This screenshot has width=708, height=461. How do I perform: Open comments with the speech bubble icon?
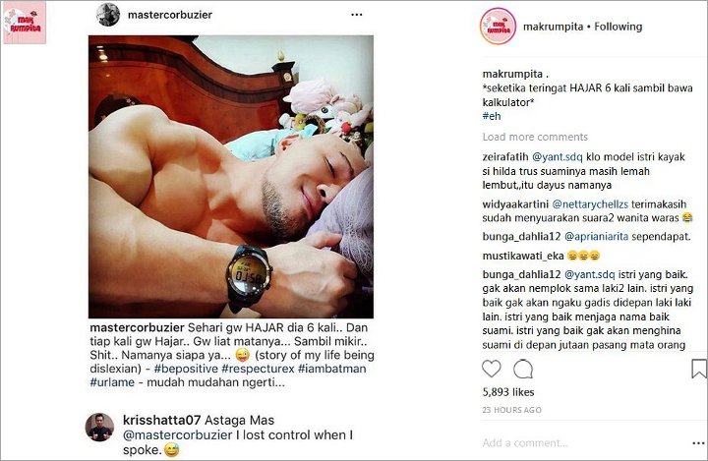[523, 369]
